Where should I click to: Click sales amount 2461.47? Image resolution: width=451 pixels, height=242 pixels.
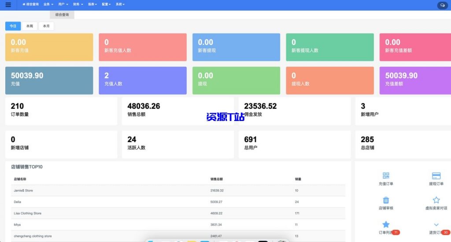216,236
